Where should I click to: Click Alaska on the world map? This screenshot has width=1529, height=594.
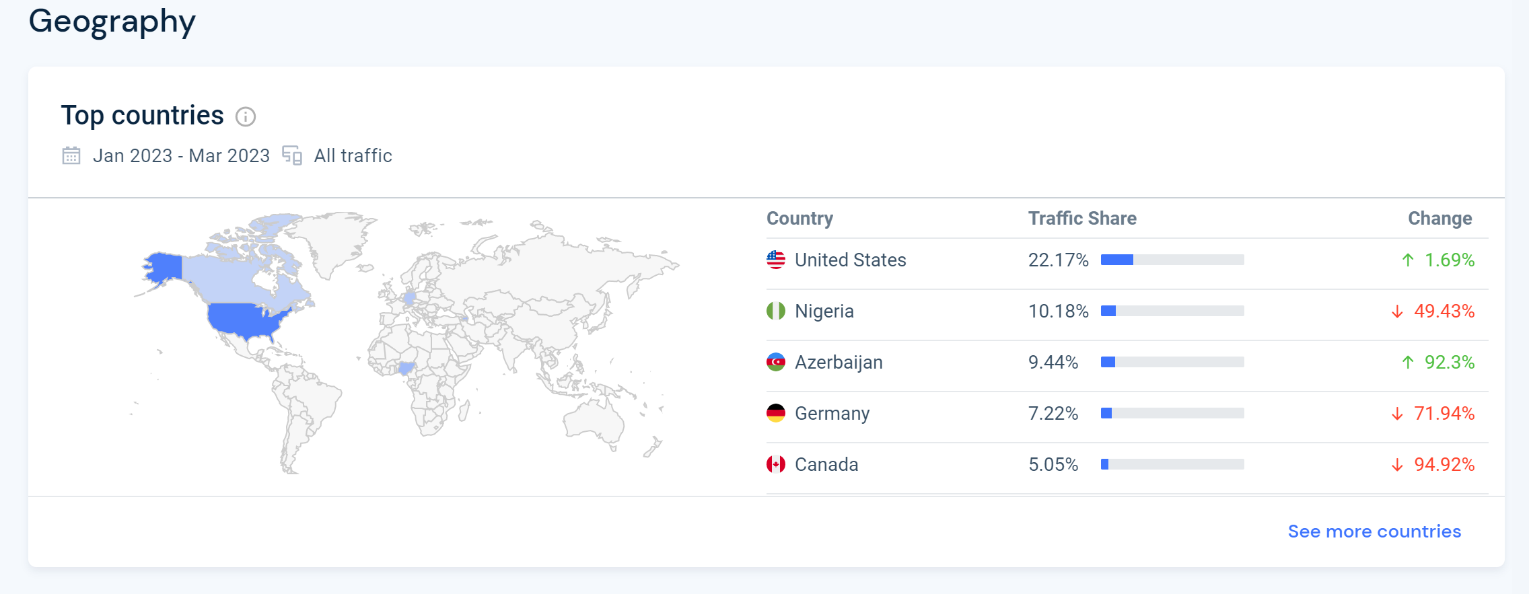(165, 268)
